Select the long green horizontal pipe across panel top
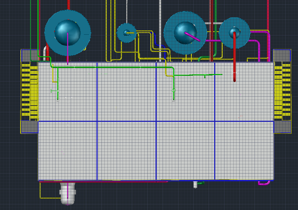 112,67
